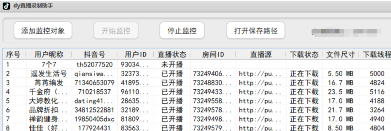The width and height of the screenshot is (391, 131).
Task: Click the 抖音号 column header
Action: pos(94,54)
